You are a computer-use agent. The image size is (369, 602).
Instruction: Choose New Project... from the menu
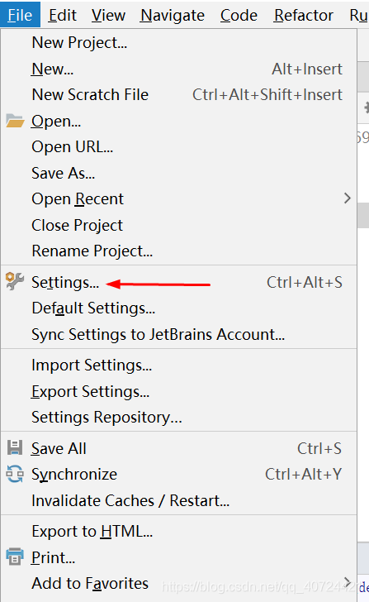[79, 43]
